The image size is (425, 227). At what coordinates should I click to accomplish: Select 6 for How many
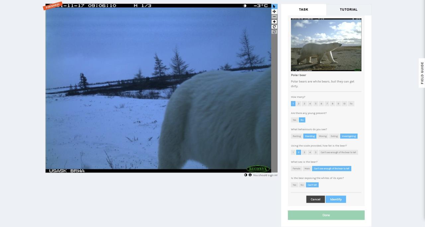pos(321,104)
